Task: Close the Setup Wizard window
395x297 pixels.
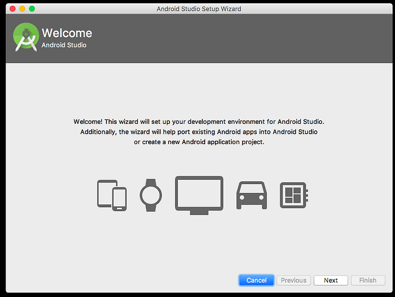Action: click(x=13, y=9)
